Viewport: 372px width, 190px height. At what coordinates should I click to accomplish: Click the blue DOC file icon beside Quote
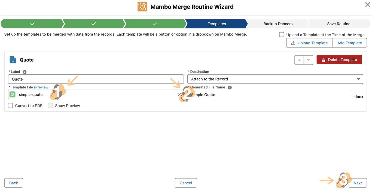(13, 60)
